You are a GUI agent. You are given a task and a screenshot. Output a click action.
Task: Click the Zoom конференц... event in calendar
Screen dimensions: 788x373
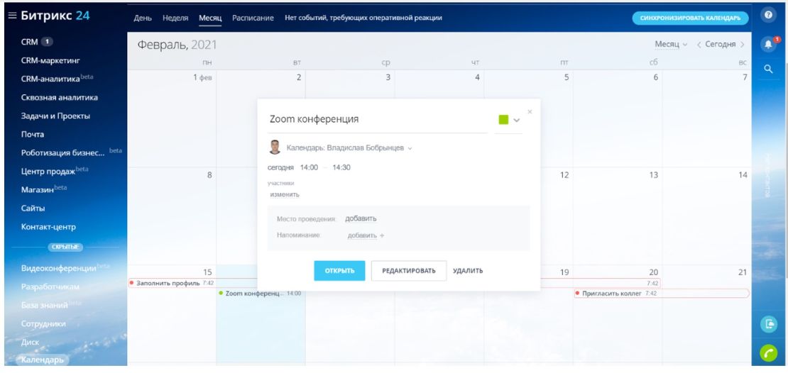[x=261, y=293]
